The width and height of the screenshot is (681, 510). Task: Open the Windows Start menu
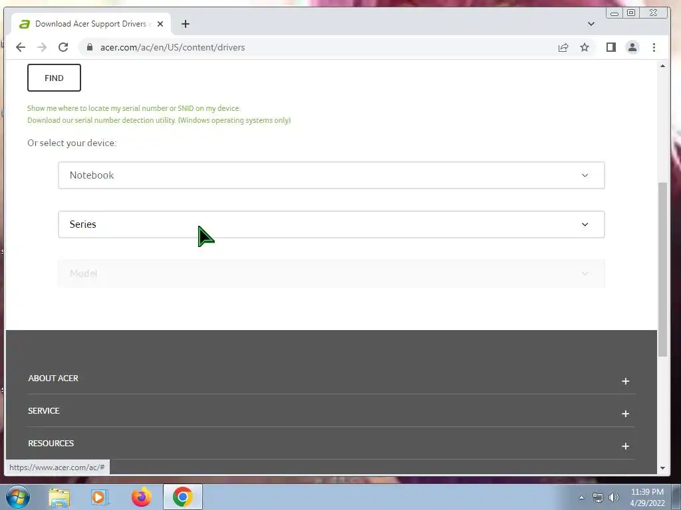18,497
